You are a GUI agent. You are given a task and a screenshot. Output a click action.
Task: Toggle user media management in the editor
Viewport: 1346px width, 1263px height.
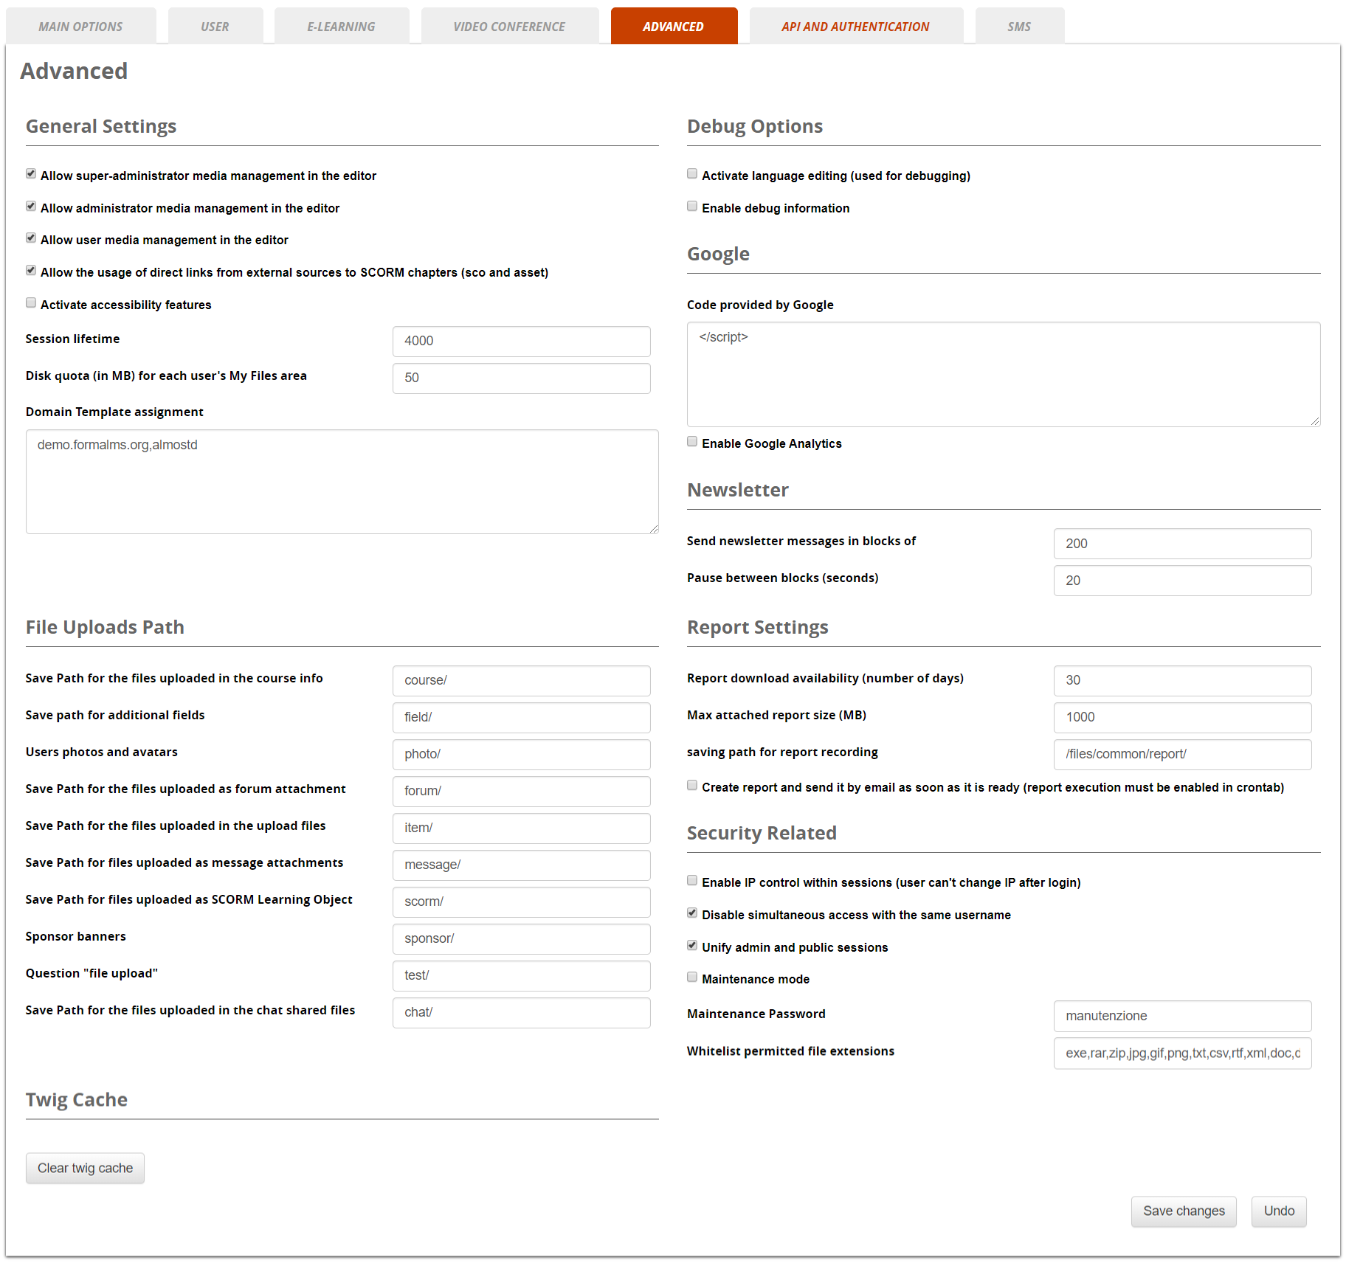30,238
